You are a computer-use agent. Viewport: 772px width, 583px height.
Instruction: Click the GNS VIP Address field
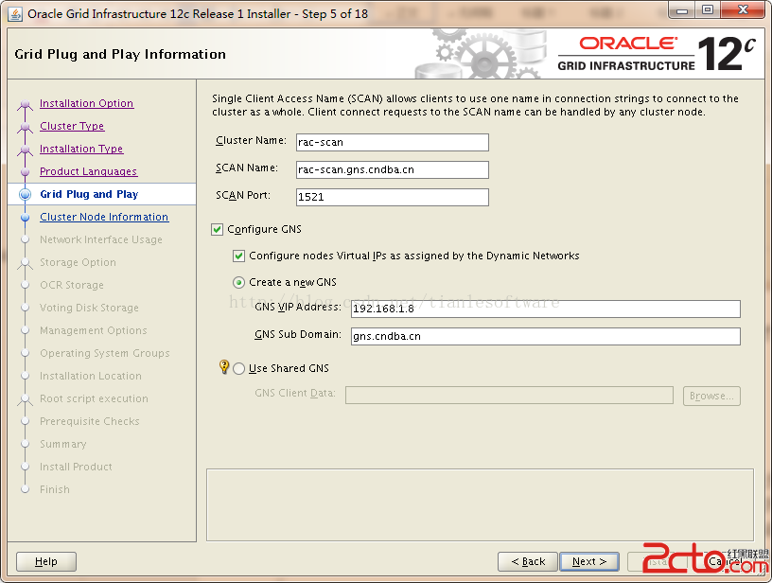pyautogui.click(x=546, y=309)
